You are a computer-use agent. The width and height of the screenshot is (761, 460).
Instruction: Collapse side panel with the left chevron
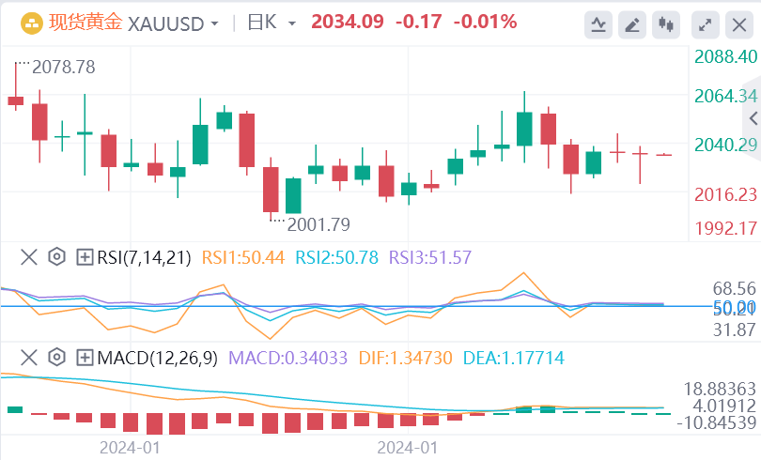[x=753, y=117]
